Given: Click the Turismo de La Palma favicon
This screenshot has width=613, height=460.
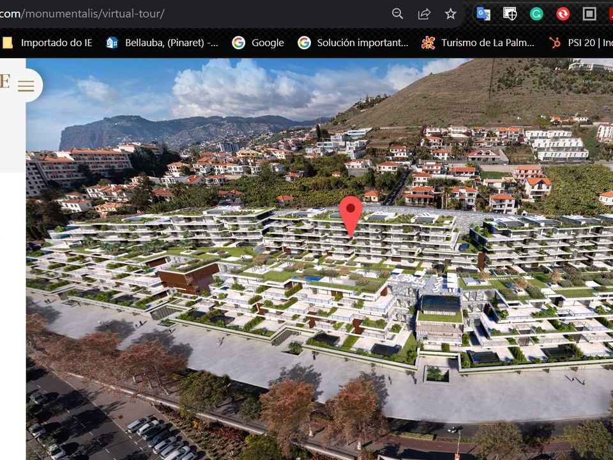Looking at the screenshot, I should coord(428,43).
